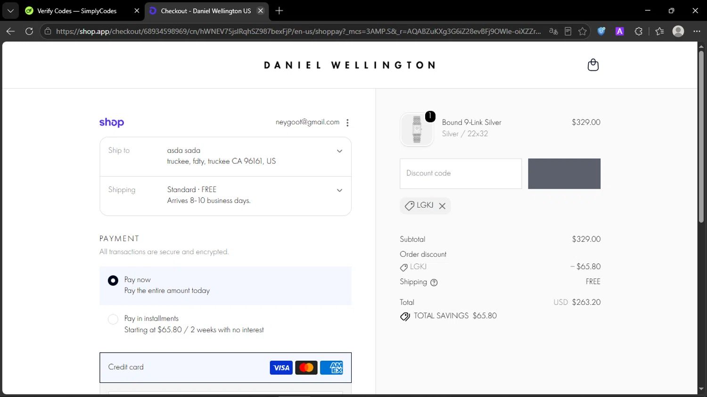
Task: Click the browser address bar URL
Action: pyautogui.click(x=298, y=31)
